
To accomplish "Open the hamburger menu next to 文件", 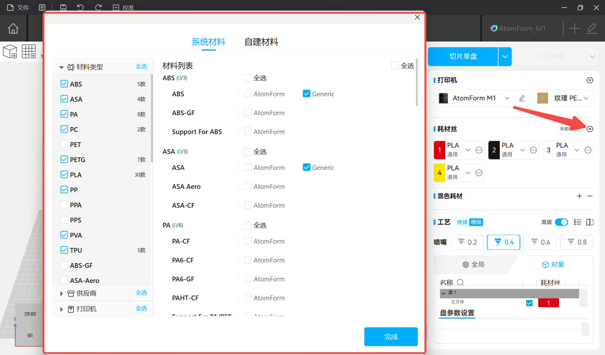I will tap(42, 8).
